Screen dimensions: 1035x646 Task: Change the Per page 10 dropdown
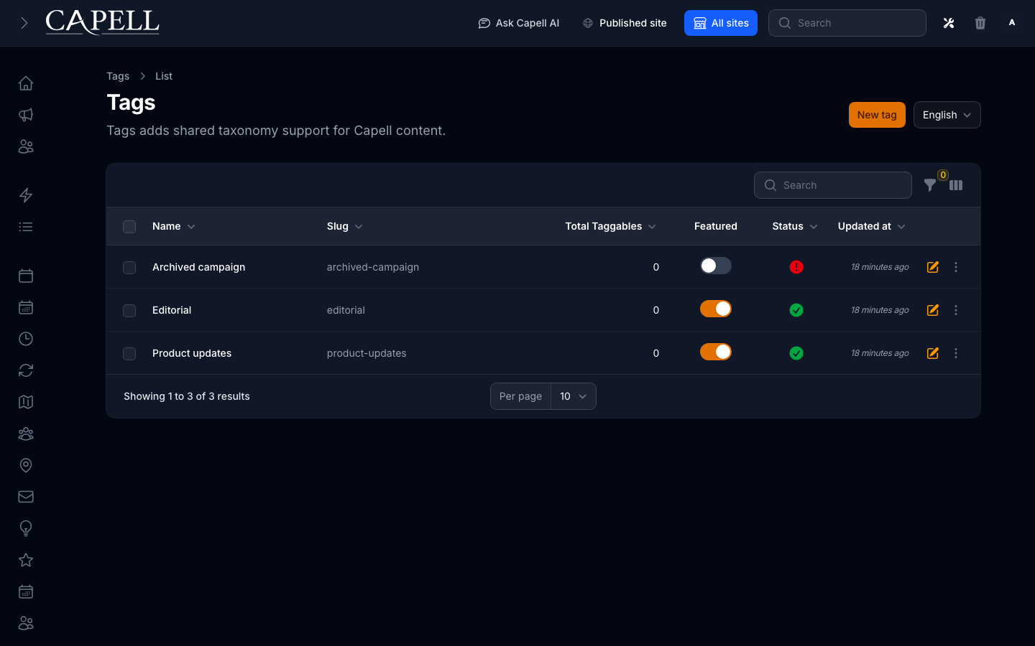click(x=574, y=396)
